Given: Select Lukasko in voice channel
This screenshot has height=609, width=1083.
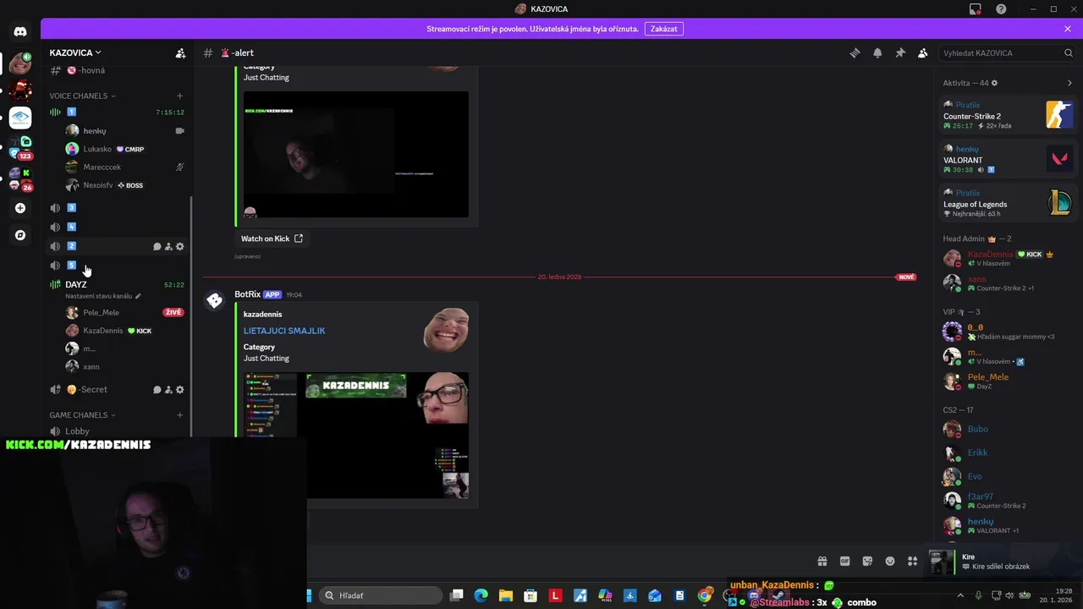Looking at the screenshot, I should pos(125,149).
